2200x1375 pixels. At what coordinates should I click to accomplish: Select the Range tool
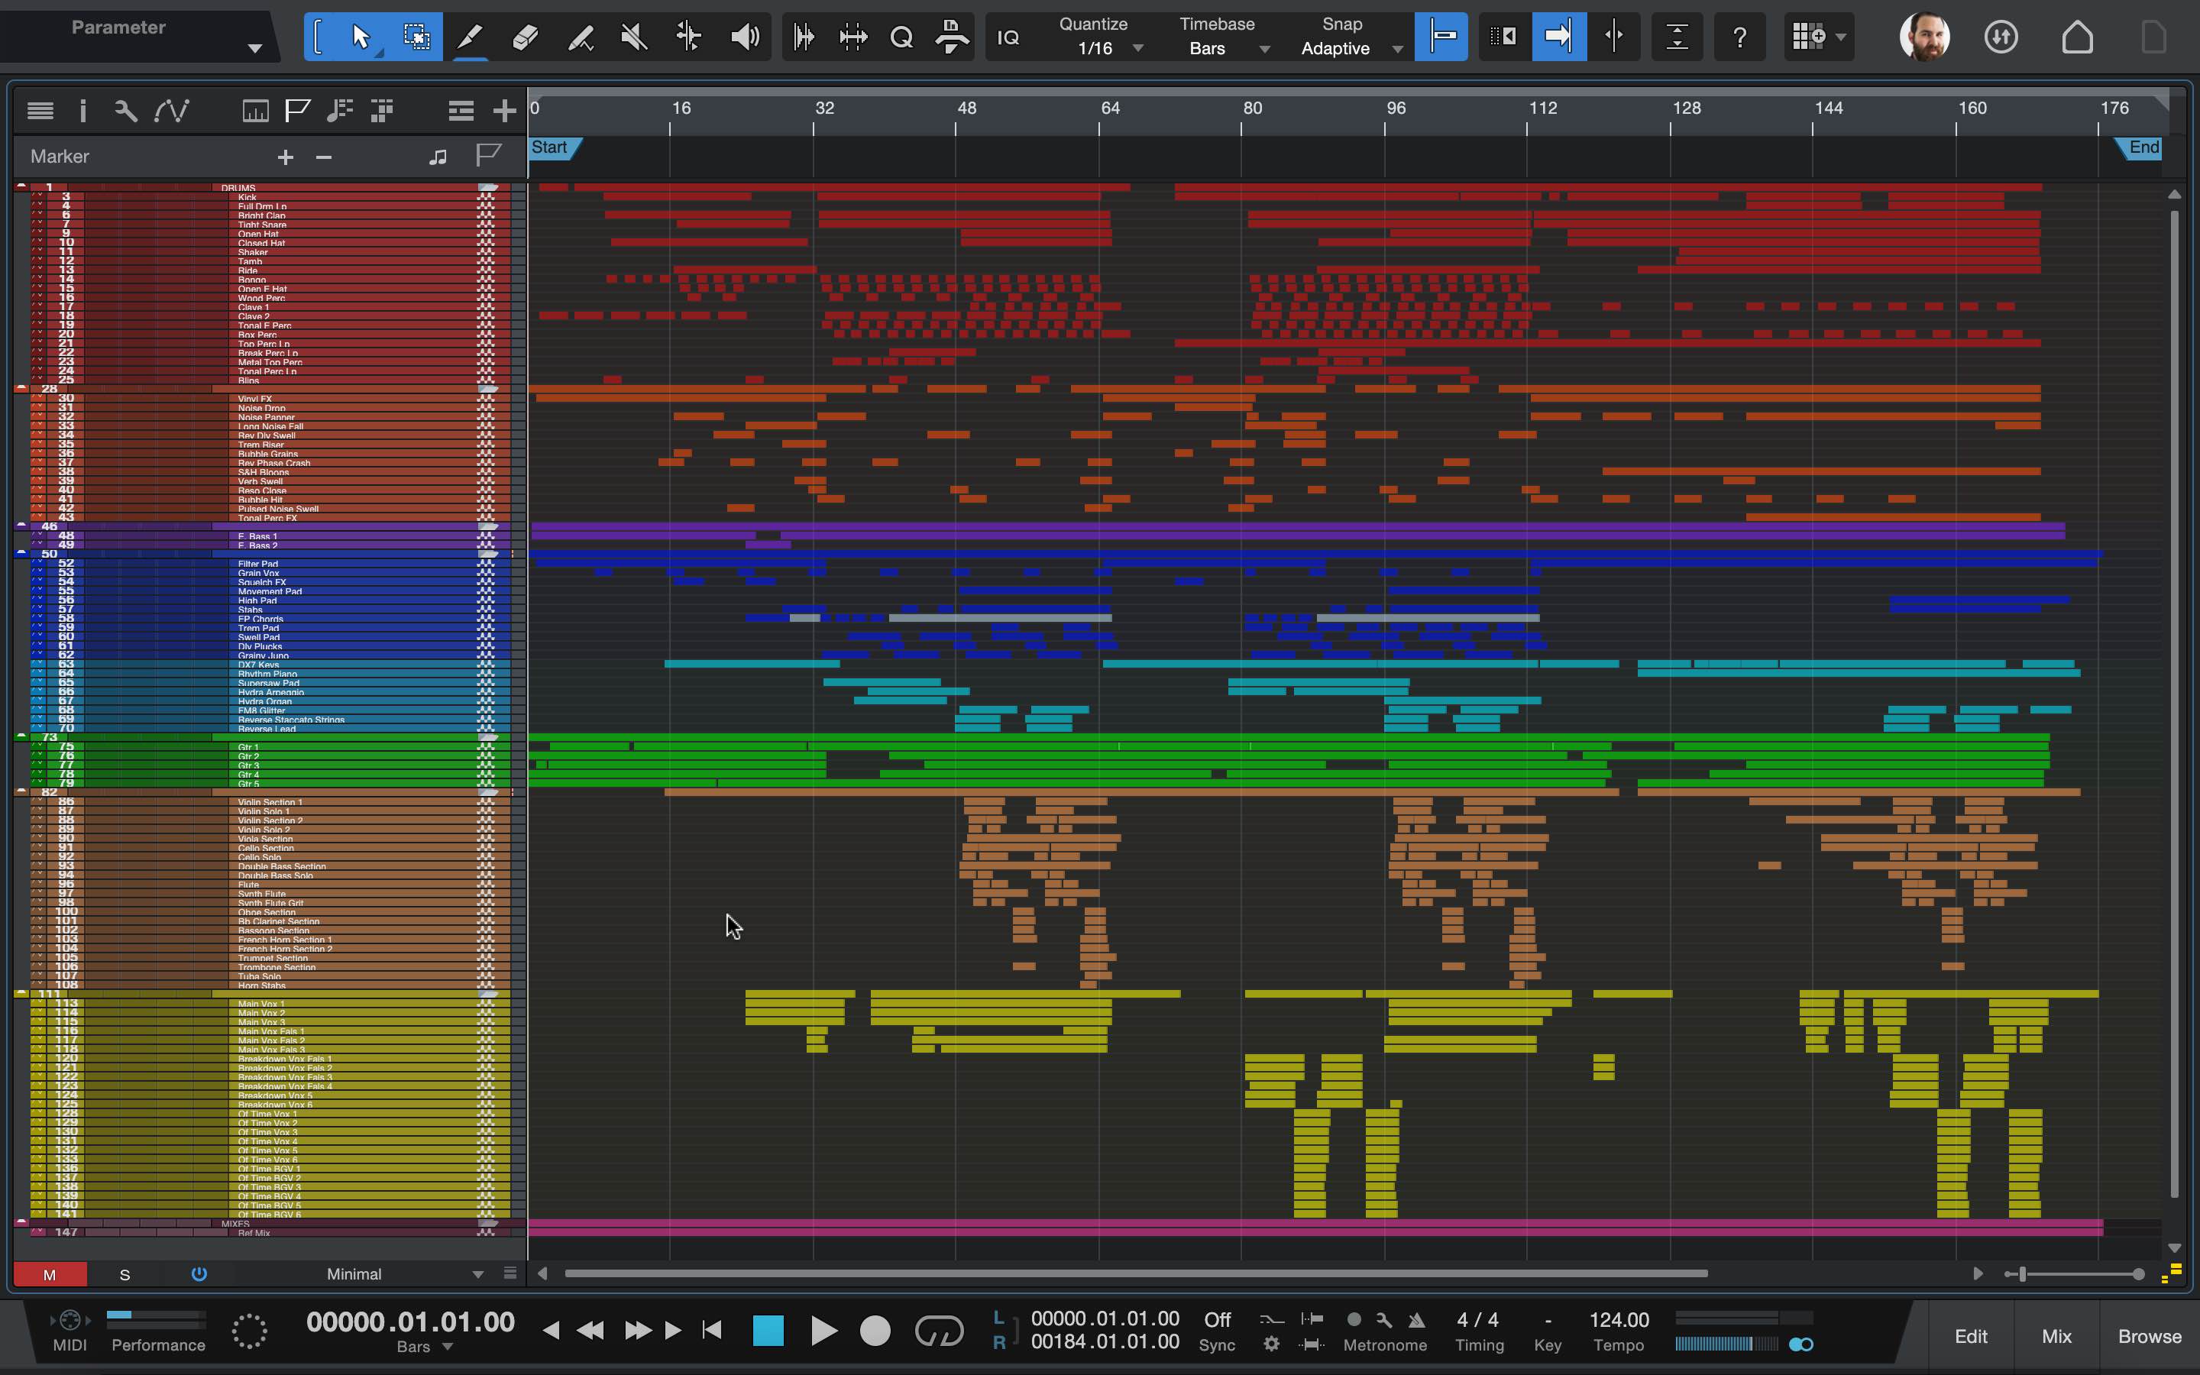point(416,37)
